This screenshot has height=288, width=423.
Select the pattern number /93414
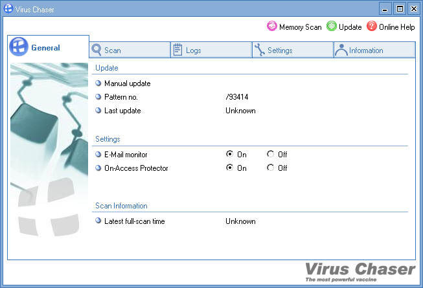tap(237, 96)
